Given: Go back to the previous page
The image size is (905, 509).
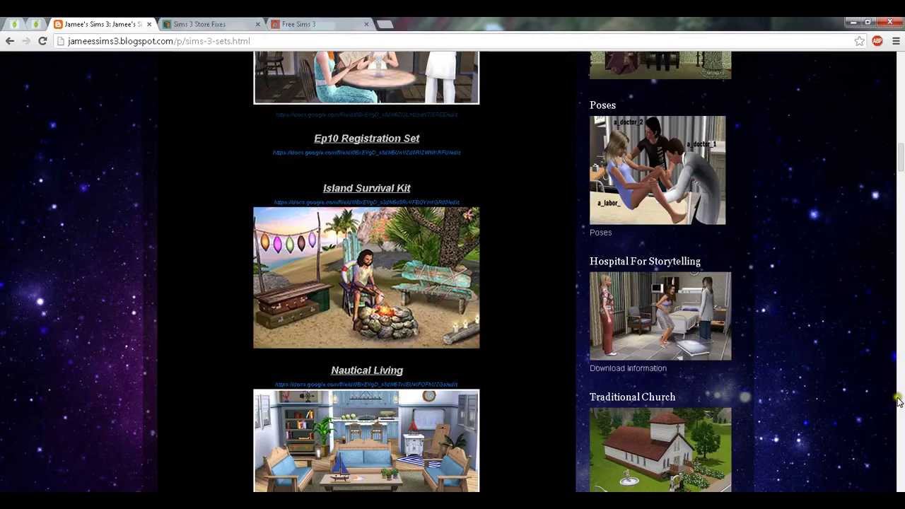Looking at the screenshot, I should coord(10,41).
